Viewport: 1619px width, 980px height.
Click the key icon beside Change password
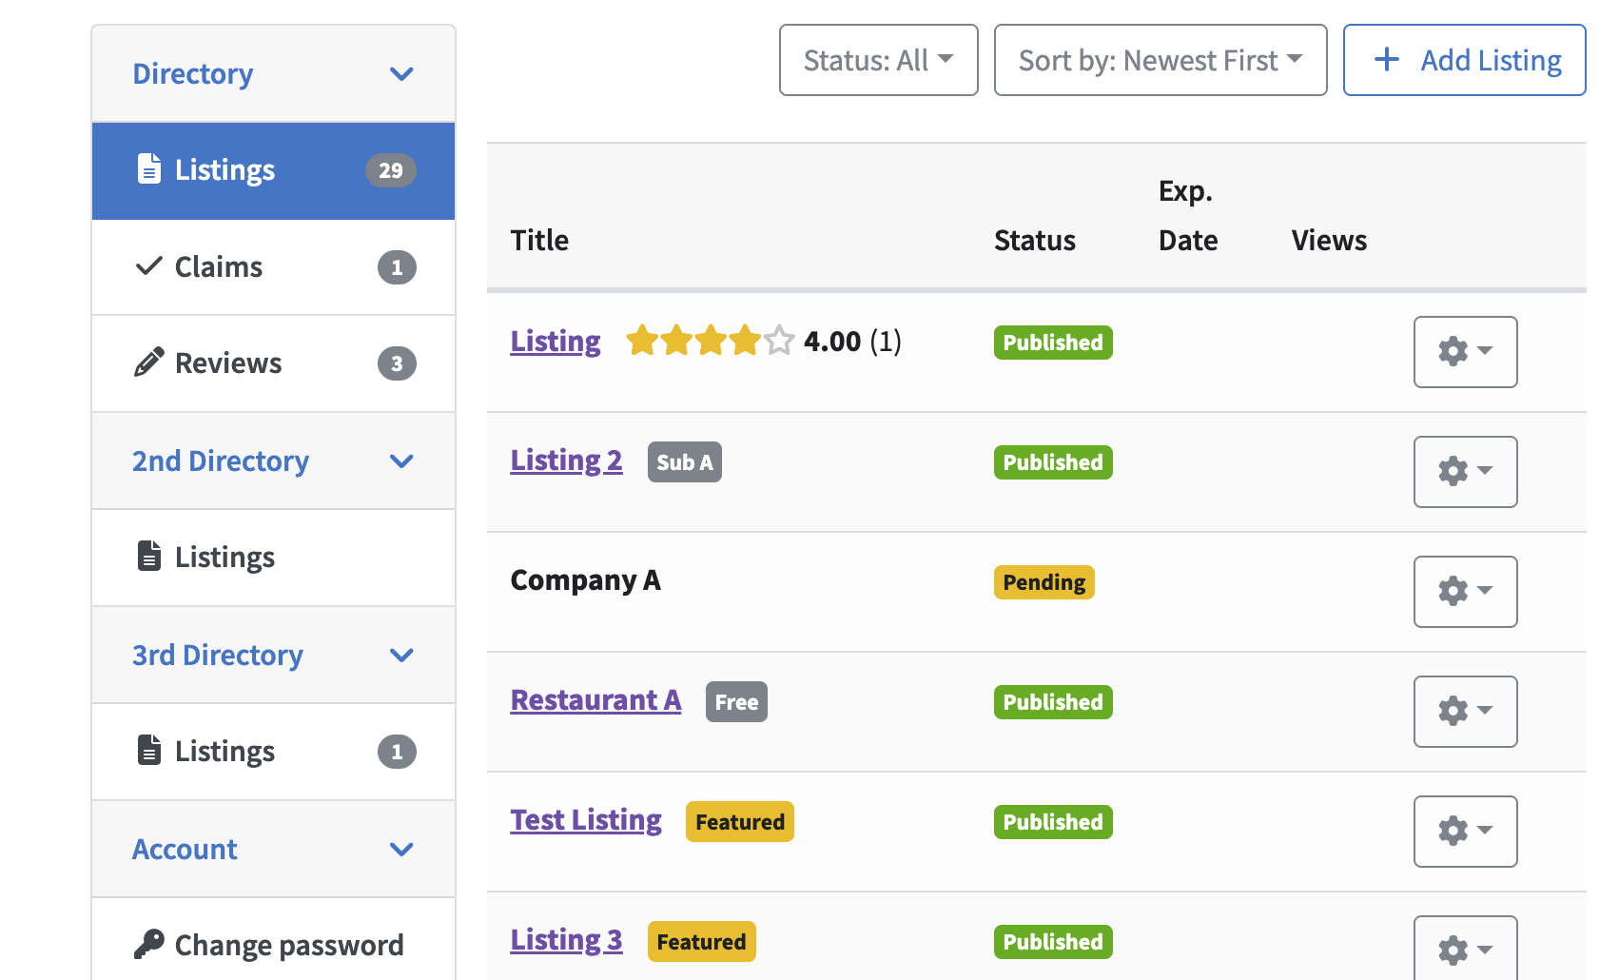148,944
